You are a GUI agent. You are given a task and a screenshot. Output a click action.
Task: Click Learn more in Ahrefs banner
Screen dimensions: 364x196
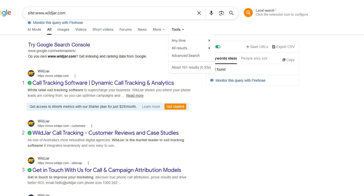[151, 107]
